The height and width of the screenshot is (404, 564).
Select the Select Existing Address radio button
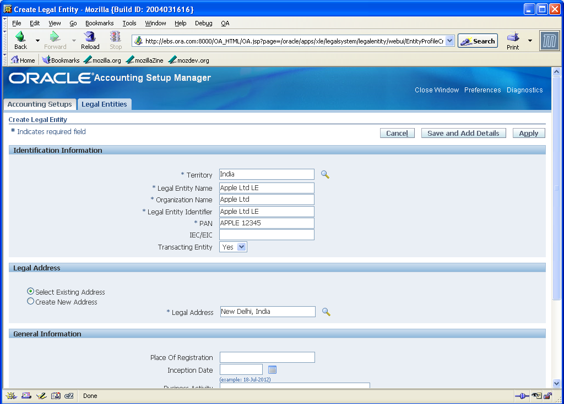pyautogui.click(x=31, y=292)
